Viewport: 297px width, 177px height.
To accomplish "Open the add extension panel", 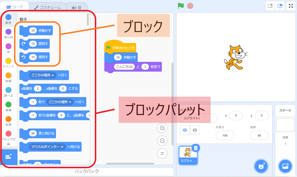I will [8, 157].
